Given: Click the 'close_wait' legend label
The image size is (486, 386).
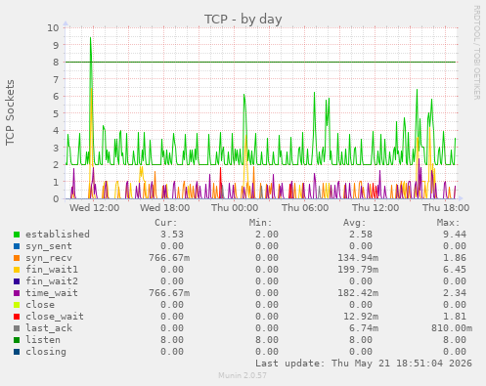Looking at the screenshot, I should pos(55,317).
